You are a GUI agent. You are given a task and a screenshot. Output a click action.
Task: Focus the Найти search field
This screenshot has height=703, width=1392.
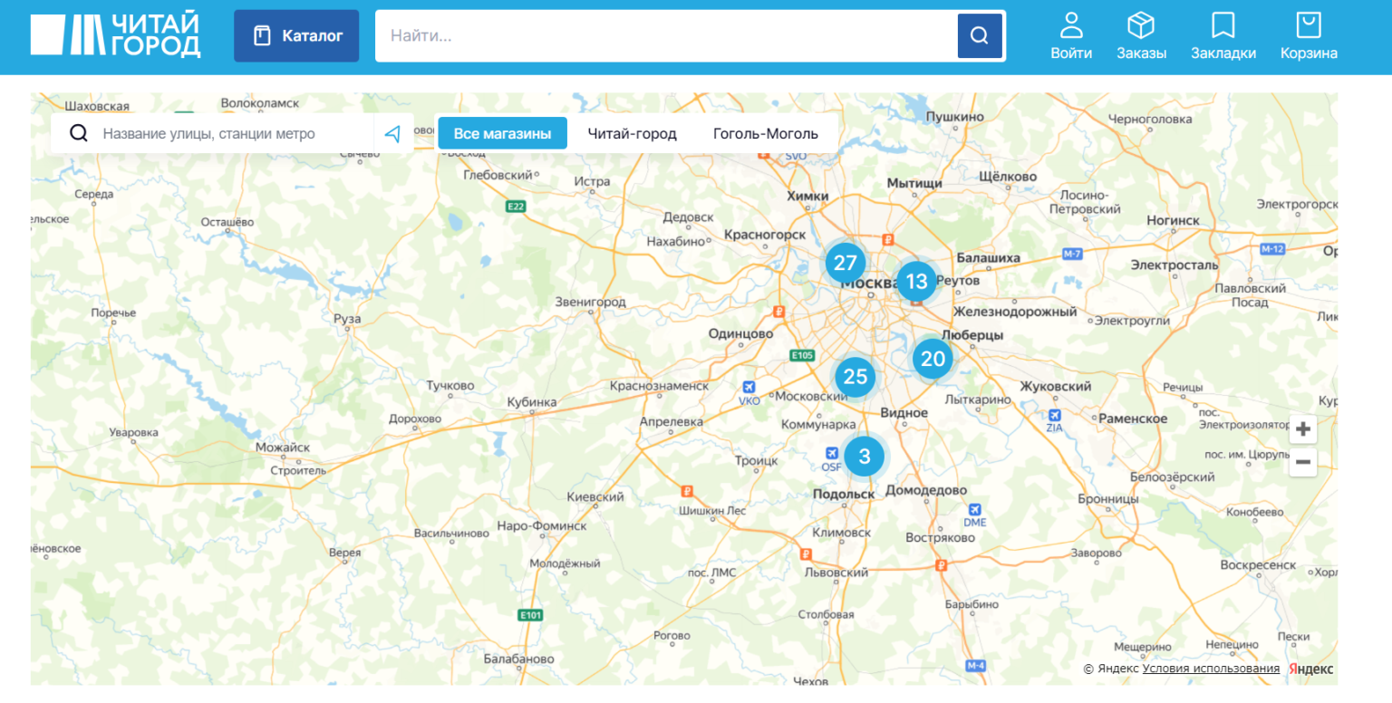coord(666,36)
